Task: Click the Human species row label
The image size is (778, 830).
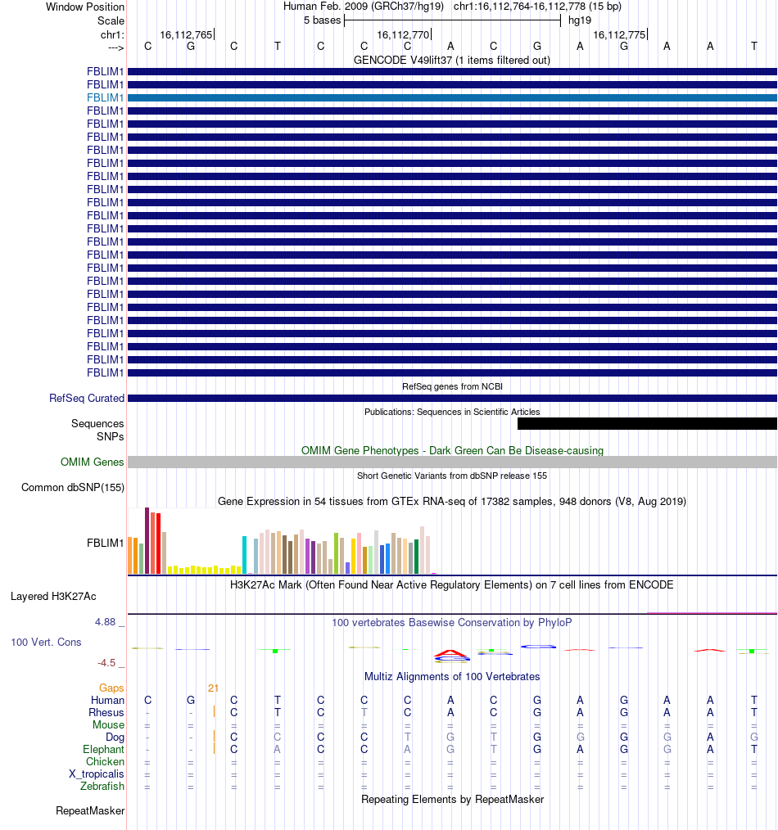Action: coord(107,700)
